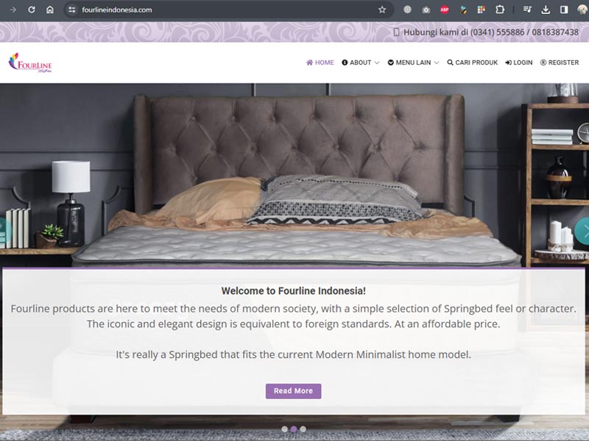This screenshot has width=589, height=441.
Task: Bookmark this page with the star icon
Action: (382, 10)
